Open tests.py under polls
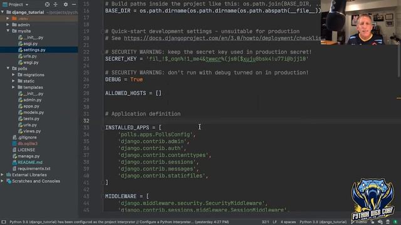 [31, 119]
